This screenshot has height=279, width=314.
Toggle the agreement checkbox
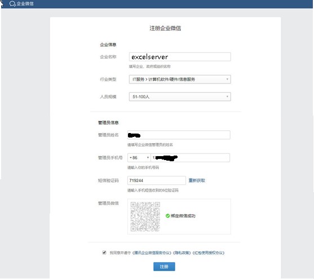pyautogui.click(x=104, y=253)
